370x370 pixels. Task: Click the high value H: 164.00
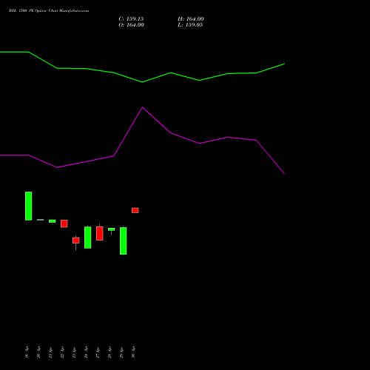(x=191, y=19)
